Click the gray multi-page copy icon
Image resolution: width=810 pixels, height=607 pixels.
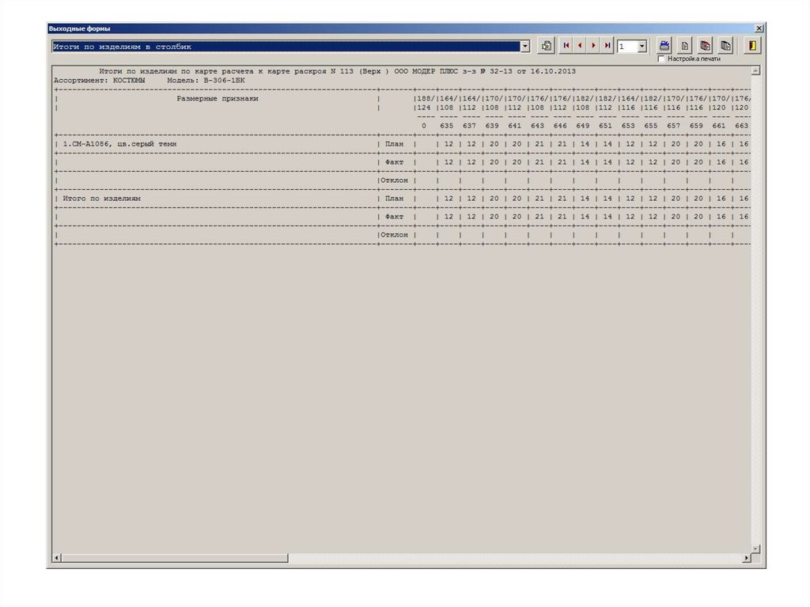tap(725, 46)
